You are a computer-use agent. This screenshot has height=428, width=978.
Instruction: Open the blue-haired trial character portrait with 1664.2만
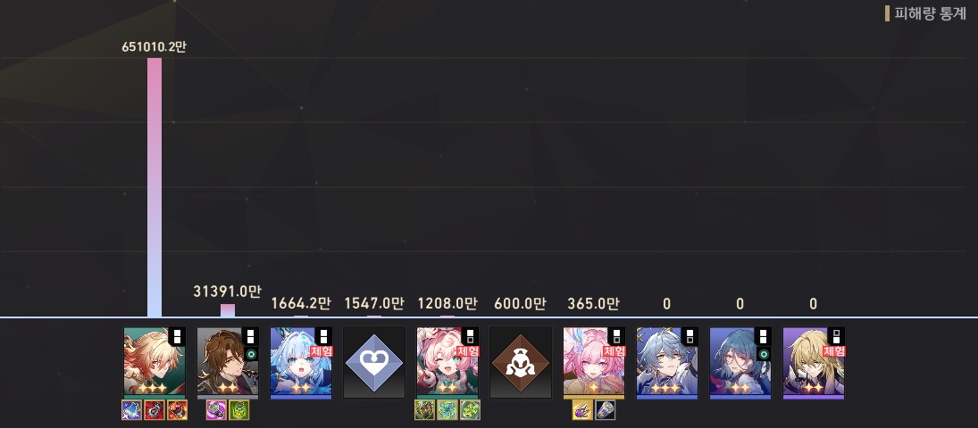click(x=301, y=363)
